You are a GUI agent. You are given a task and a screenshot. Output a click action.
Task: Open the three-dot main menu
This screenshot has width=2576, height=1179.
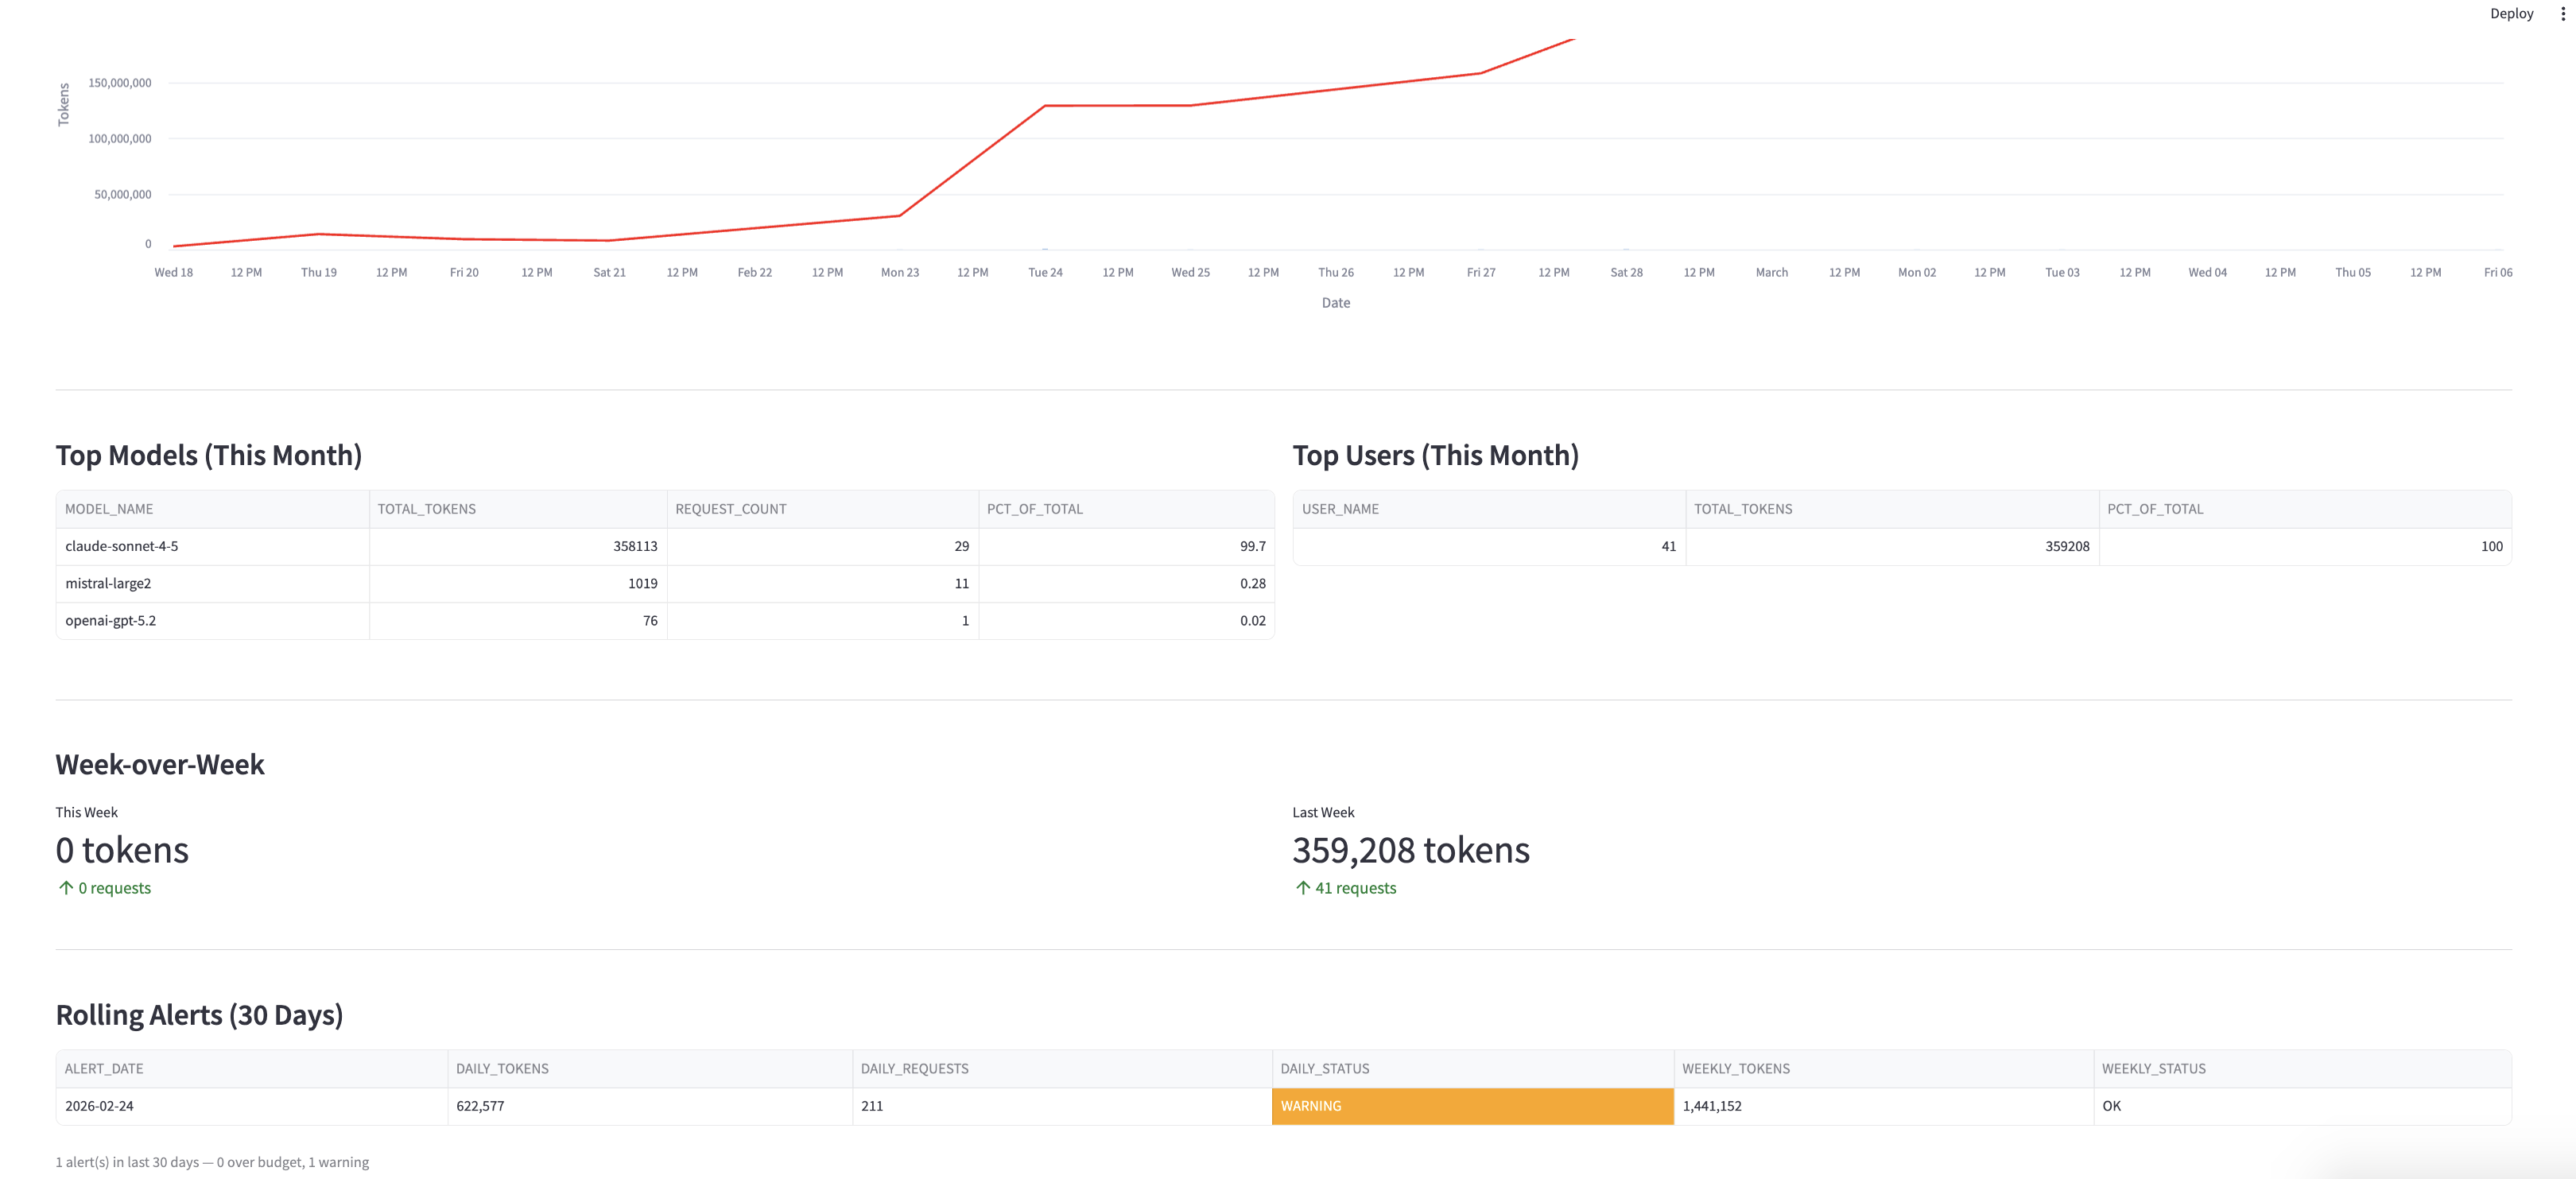2562,14
